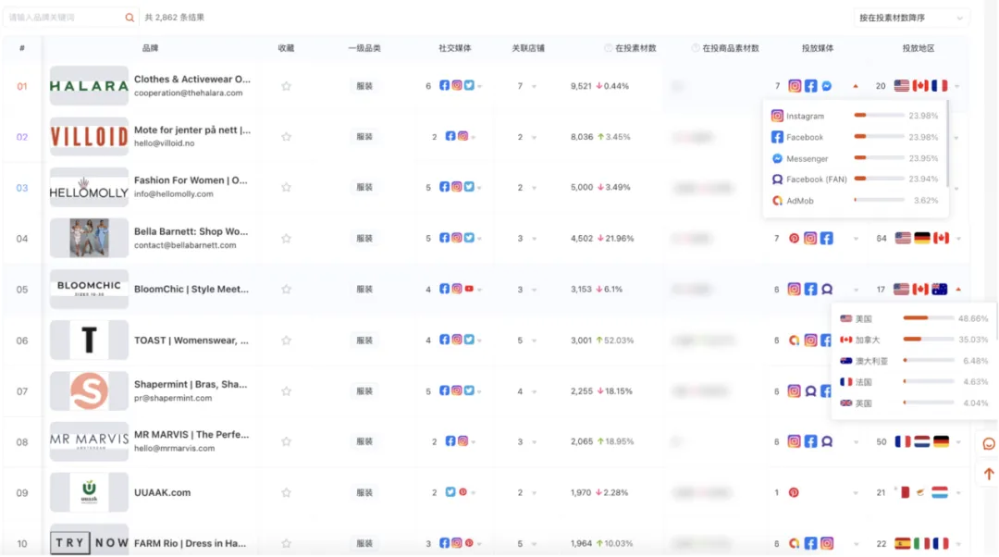Open the chat support floating icon
Screen dimensions: 999x557
tap(989, 444)
